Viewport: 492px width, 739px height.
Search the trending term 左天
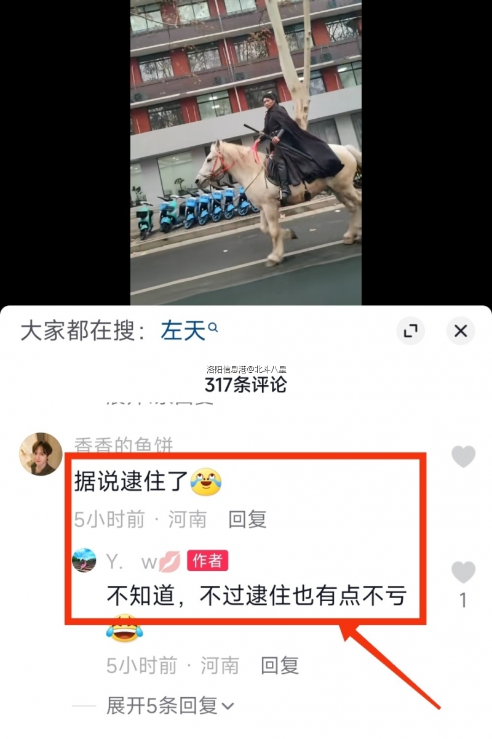pyautogui.click(x=183, y=332)
